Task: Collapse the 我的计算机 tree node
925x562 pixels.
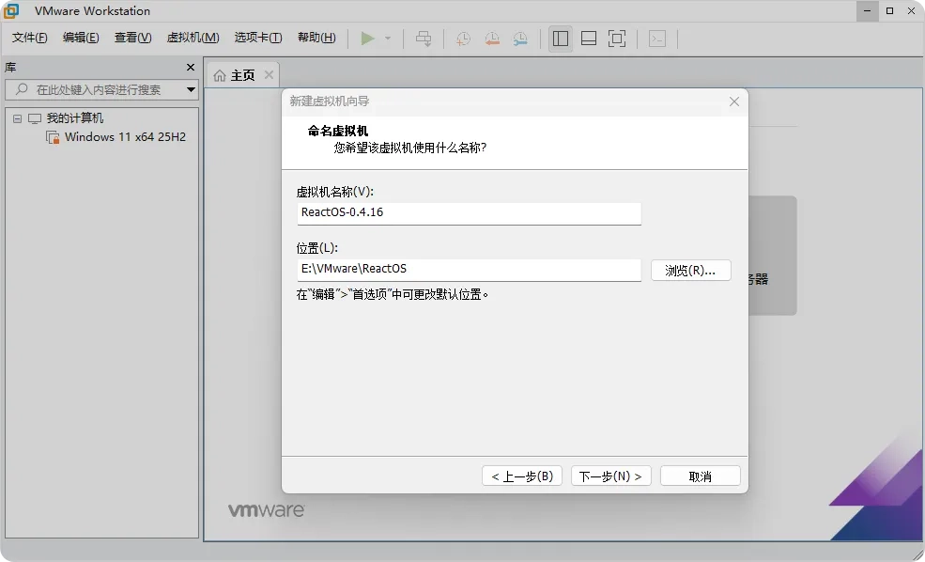Action: (17, 118)
